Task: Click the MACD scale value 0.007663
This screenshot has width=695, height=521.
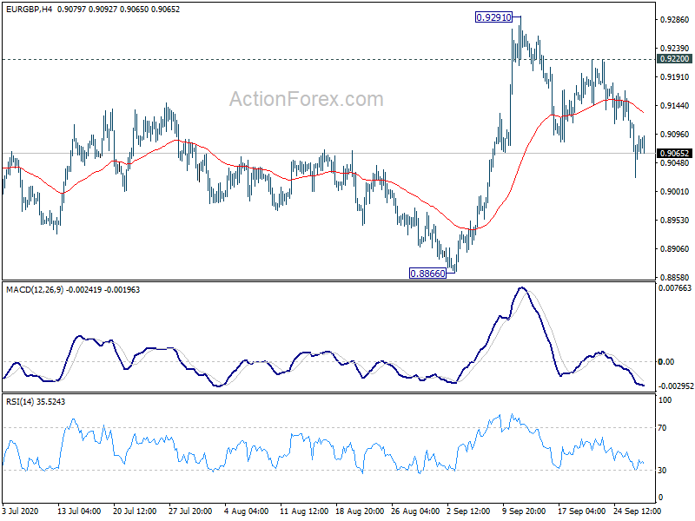Action: [x=675, y=288]
